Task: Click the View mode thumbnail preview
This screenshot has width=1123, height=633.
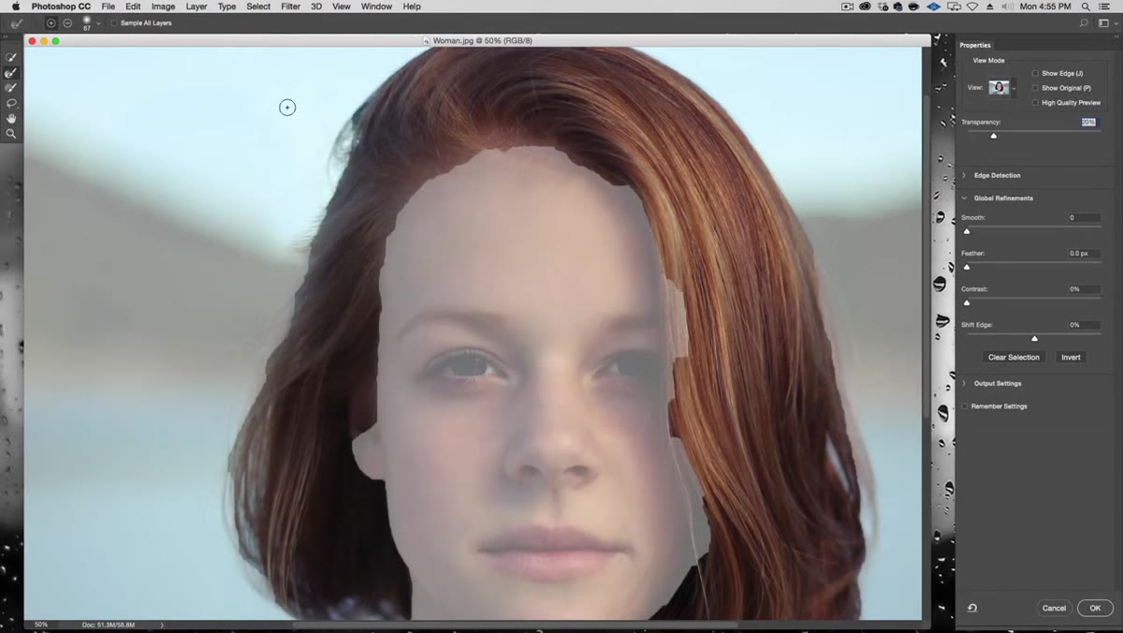Action: 999,88
